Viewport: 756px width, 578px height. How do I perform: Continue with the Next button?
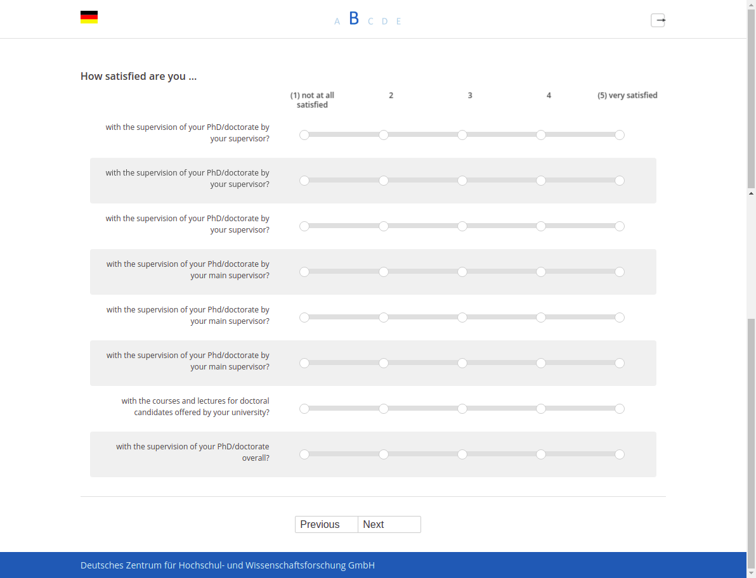pyautogui.click(x=389, y=525)
